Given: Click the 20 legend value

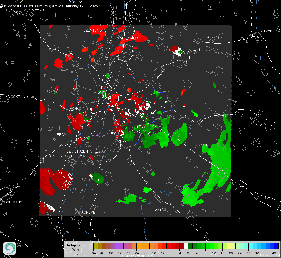Looking at the screenshot, I should pos(231,253).
